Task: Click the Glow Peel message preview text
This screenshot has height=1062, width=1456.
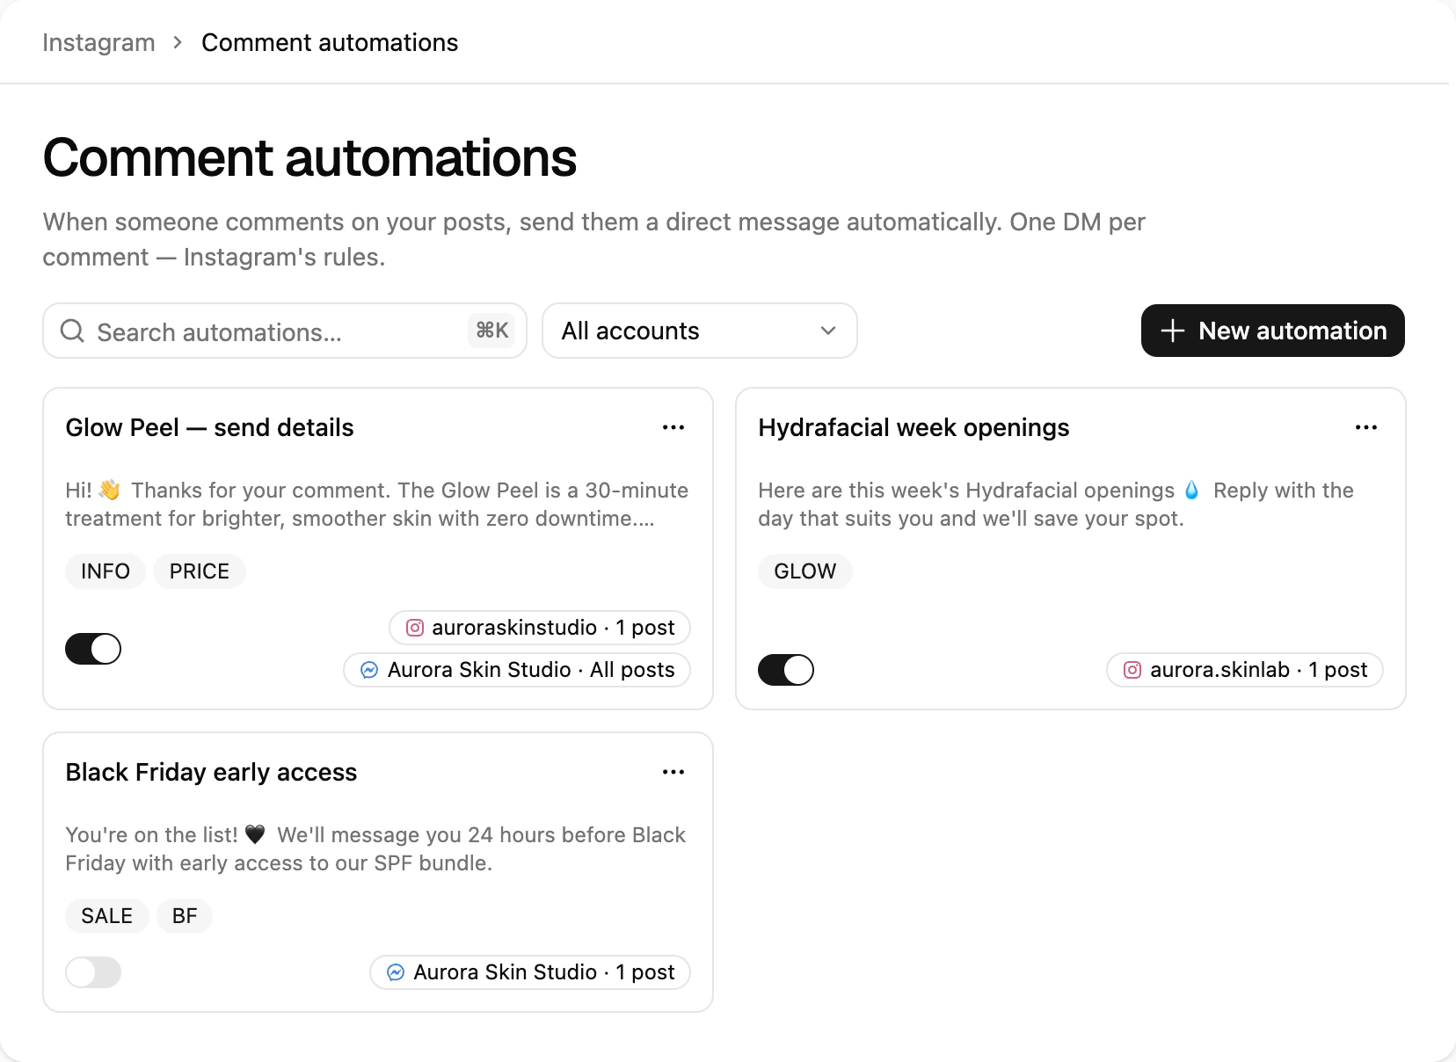Action: 377,505
